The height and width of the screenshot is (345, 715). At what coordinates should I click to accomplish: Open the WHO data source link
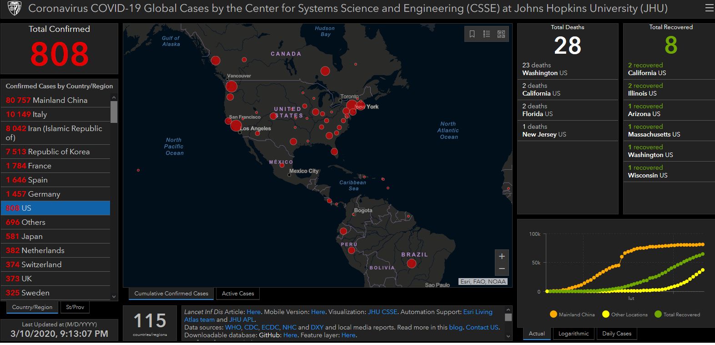[x=233, y=327]
